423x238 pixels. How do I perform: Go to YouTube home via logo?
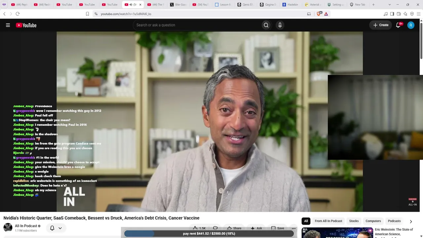click(x=26, y=25)
